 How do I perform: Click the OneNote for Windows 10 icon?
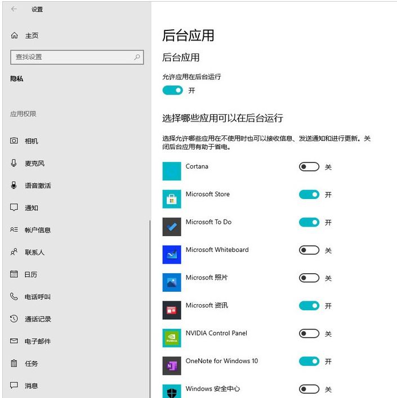click(x=172, y=366)
